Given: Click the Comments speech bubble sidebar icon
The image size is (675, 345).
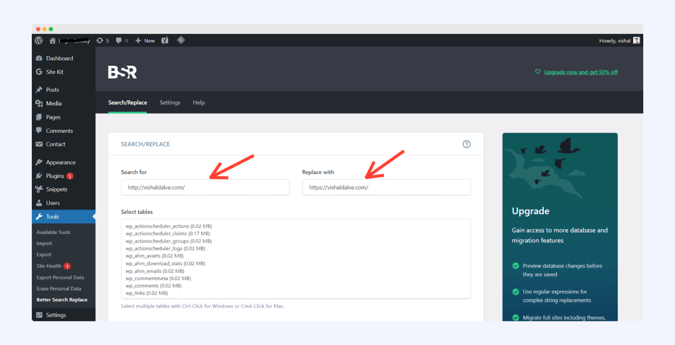Looking at the screenshot, I should point(39,131).
